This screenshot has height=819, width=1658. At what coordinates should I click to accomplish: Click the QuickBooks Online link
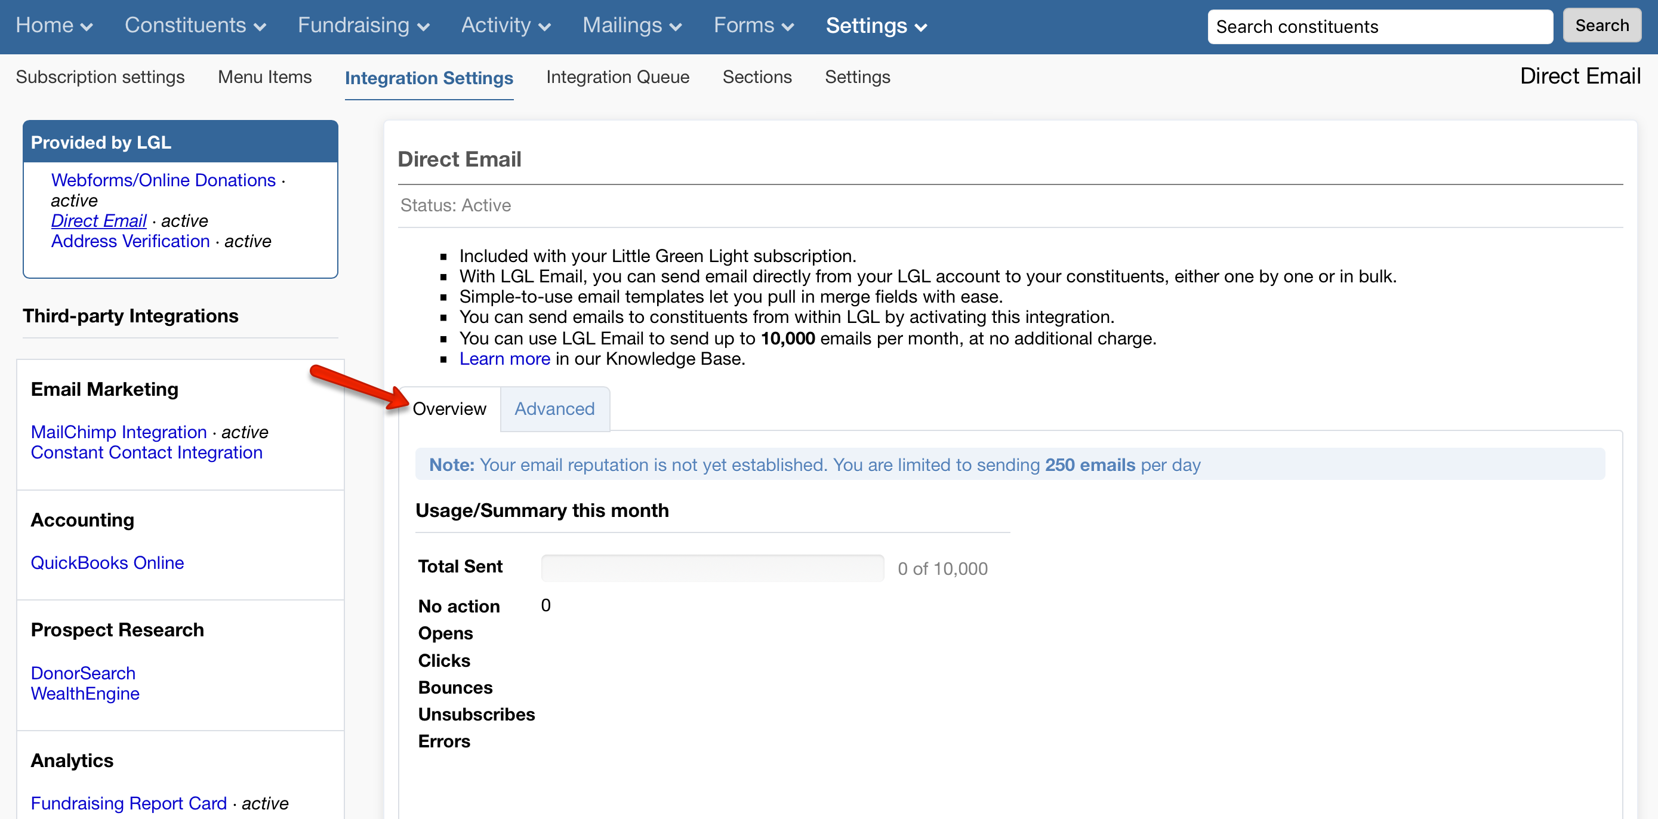(107, 562)
